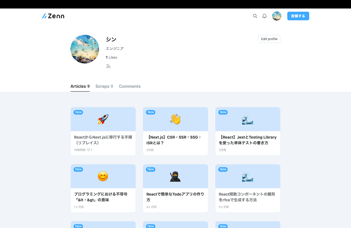
Task: Switch to the Scraps tab
Action: click(104, 86)
